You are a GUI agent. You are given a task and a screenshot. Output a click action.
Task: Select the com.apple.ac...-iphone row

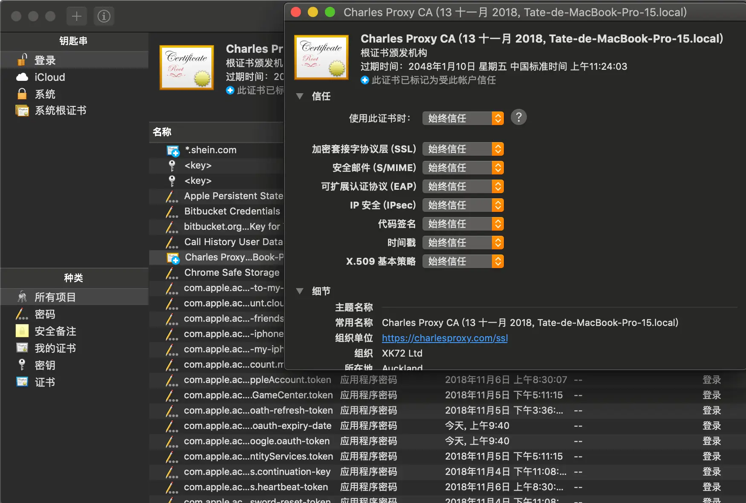point(217,334)
